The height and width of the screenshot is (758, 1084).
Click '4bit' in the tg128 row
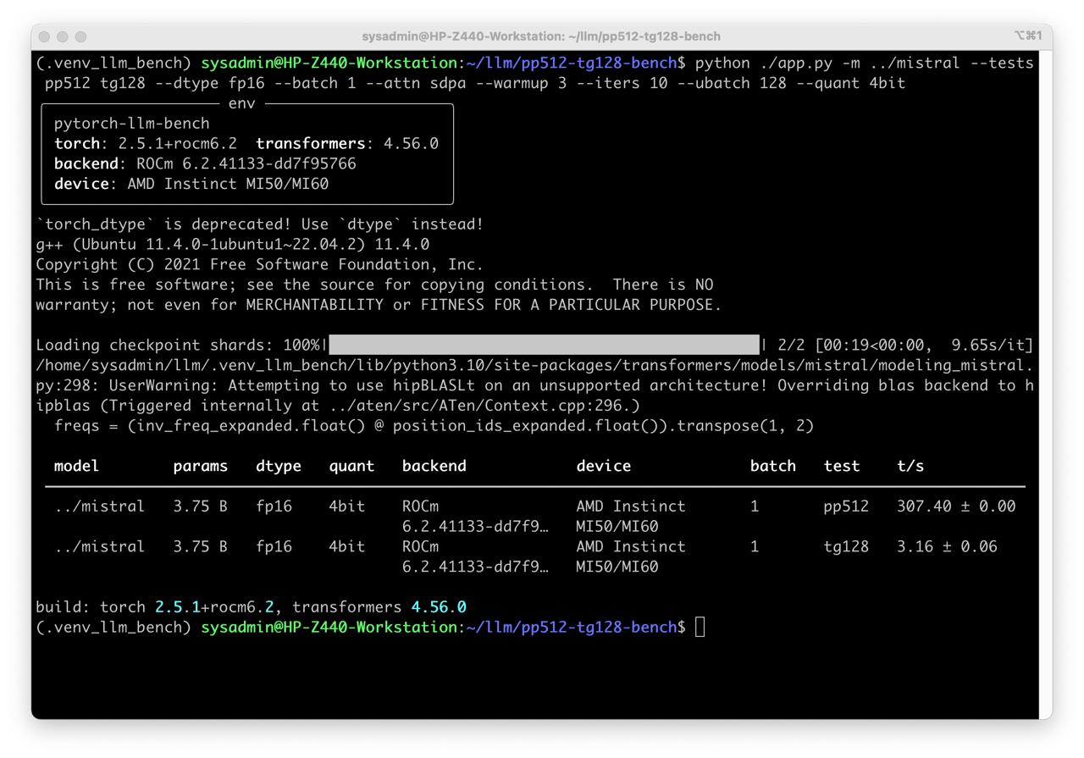(x=347, y=547)
